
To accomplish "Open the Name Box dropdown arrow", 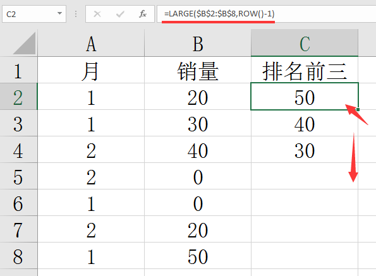I will 59,14.
